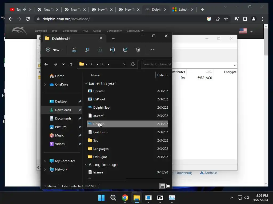
Task: Show hidden system tray icons
Action: [x=232, y=198]
